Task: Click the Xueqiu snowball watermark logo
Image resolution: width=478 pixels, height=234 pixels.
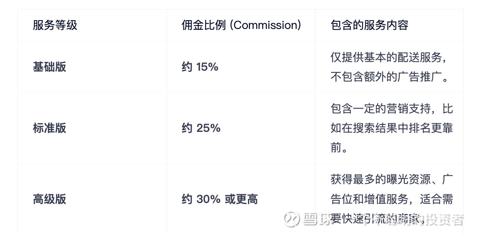Action: pos(291,219)
